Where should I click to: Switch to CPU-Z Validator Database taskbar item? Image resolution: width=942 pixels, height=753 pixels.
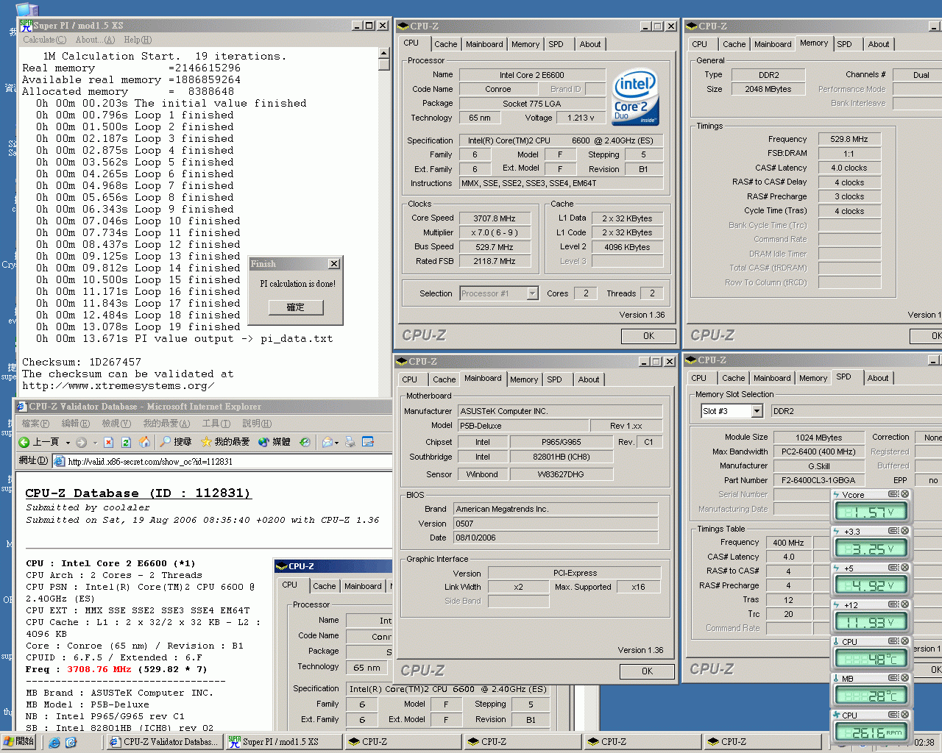coord(163,742)
